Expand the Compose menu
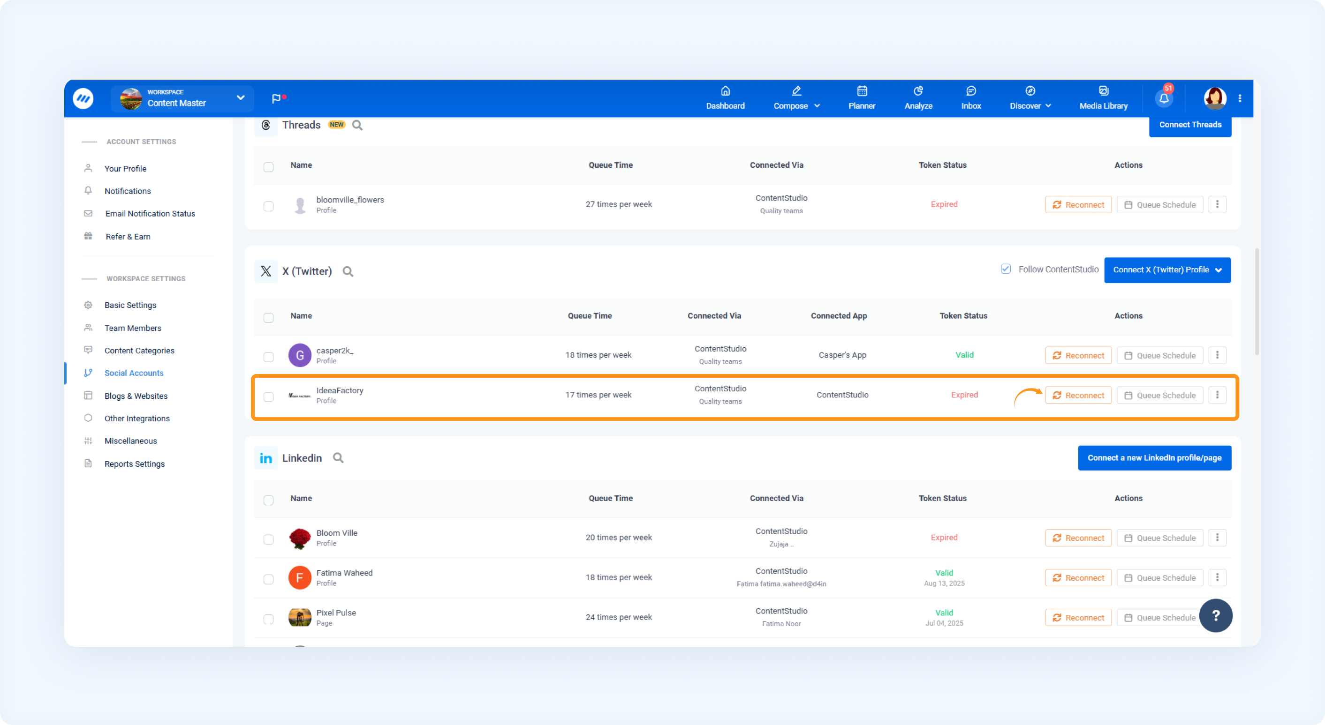 tap(796, 97)
